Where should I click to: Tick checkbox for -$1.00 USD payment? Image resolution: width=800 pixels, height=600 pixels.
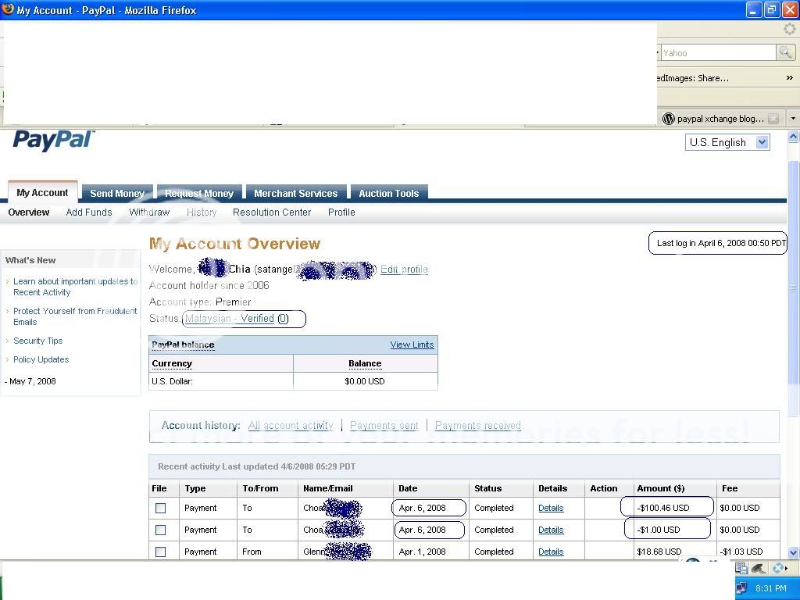(160, 530)
